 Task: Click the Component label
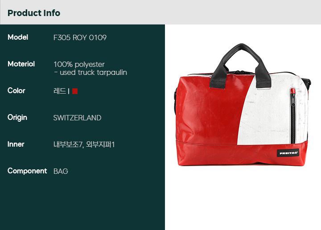click(27, 171)
